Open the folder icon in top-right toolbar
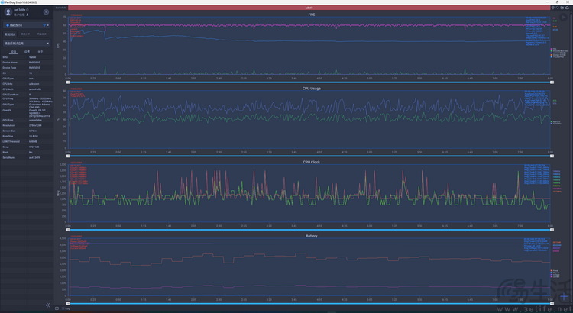The width and height of the screenshot is (573, 313). pos(562,8)
